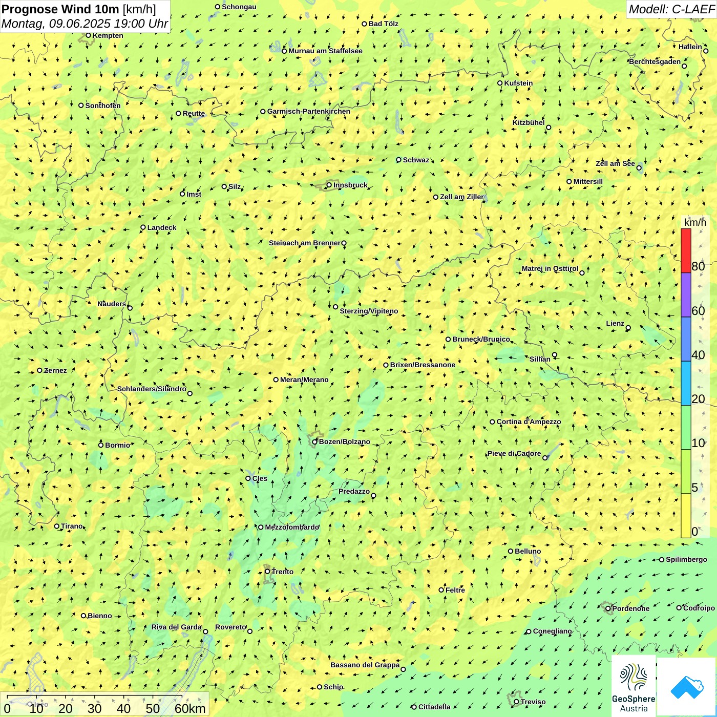717x717 pixels.
Task: Click the 'Bormio' label
Action: [117, 445]
